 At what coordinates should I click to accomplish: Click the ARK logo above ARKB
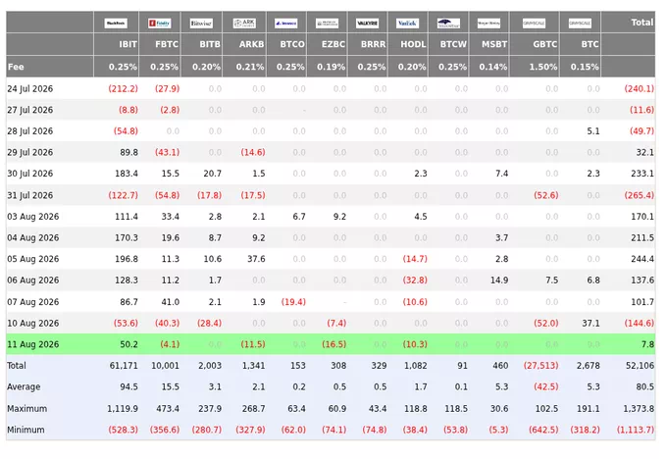(244, 23)
